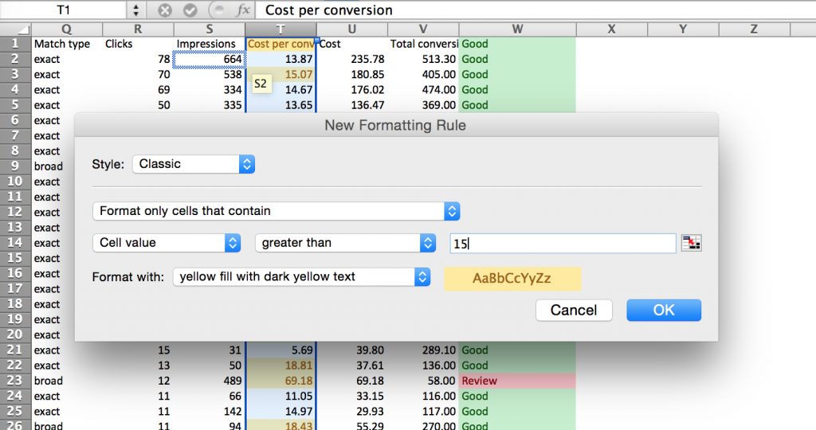Select column Z header
This screenshot has width=816, height=430.
point(754,29)
